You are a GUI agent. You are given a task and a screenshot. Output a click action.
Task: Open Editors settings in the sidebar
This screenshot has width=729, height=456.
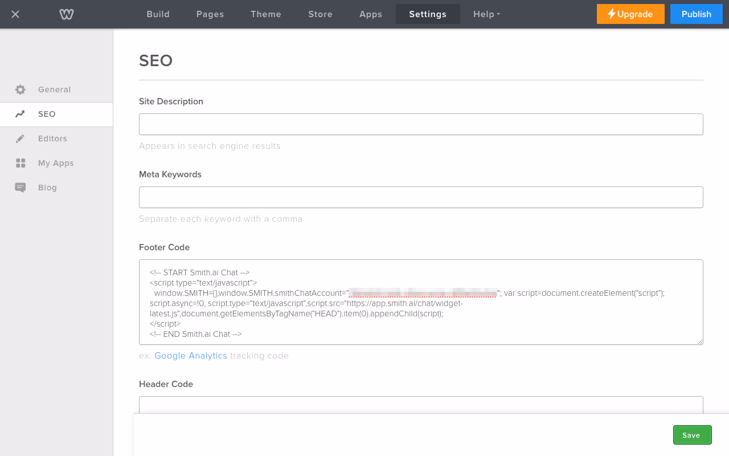(x=56, y=139)
